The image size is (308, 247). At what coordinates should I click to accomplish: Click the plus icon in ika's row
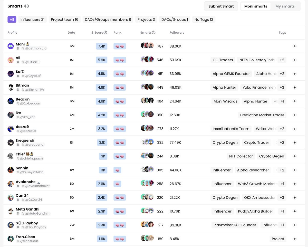tap(295, 115)
